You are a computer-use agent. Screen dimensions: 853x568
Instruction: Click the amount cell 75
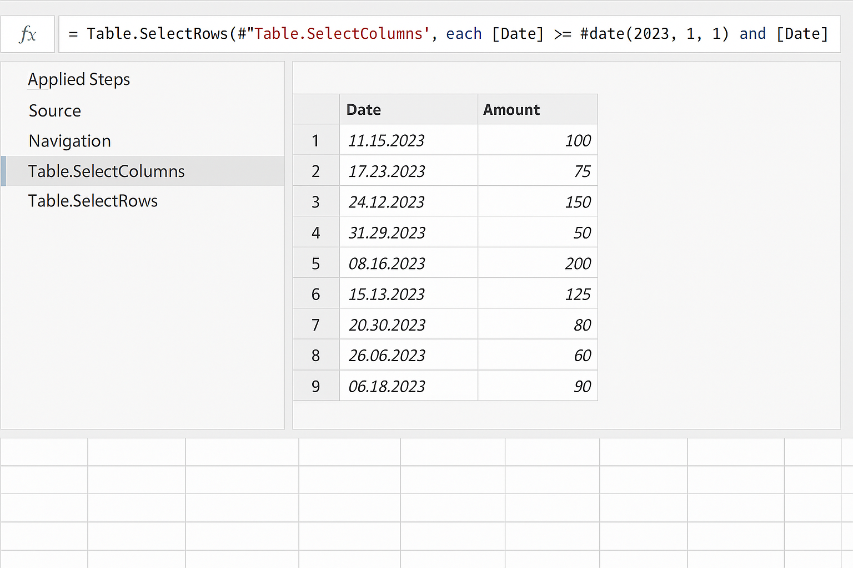[x=538, y=170]
